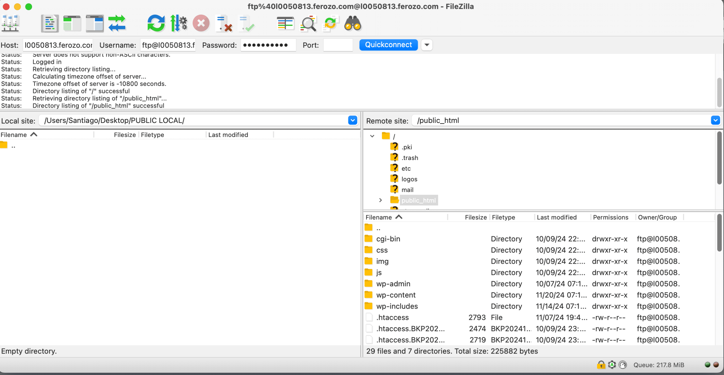Viewport: 724px width, 375px height.
Task: Sort remote files by Filesize column
Action: 475,217
